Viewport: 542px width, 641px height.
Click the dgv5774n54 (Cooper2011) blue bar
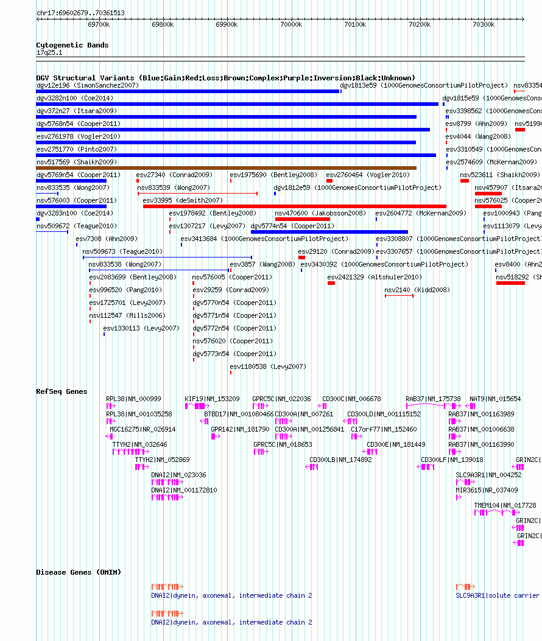pos(329,232)
